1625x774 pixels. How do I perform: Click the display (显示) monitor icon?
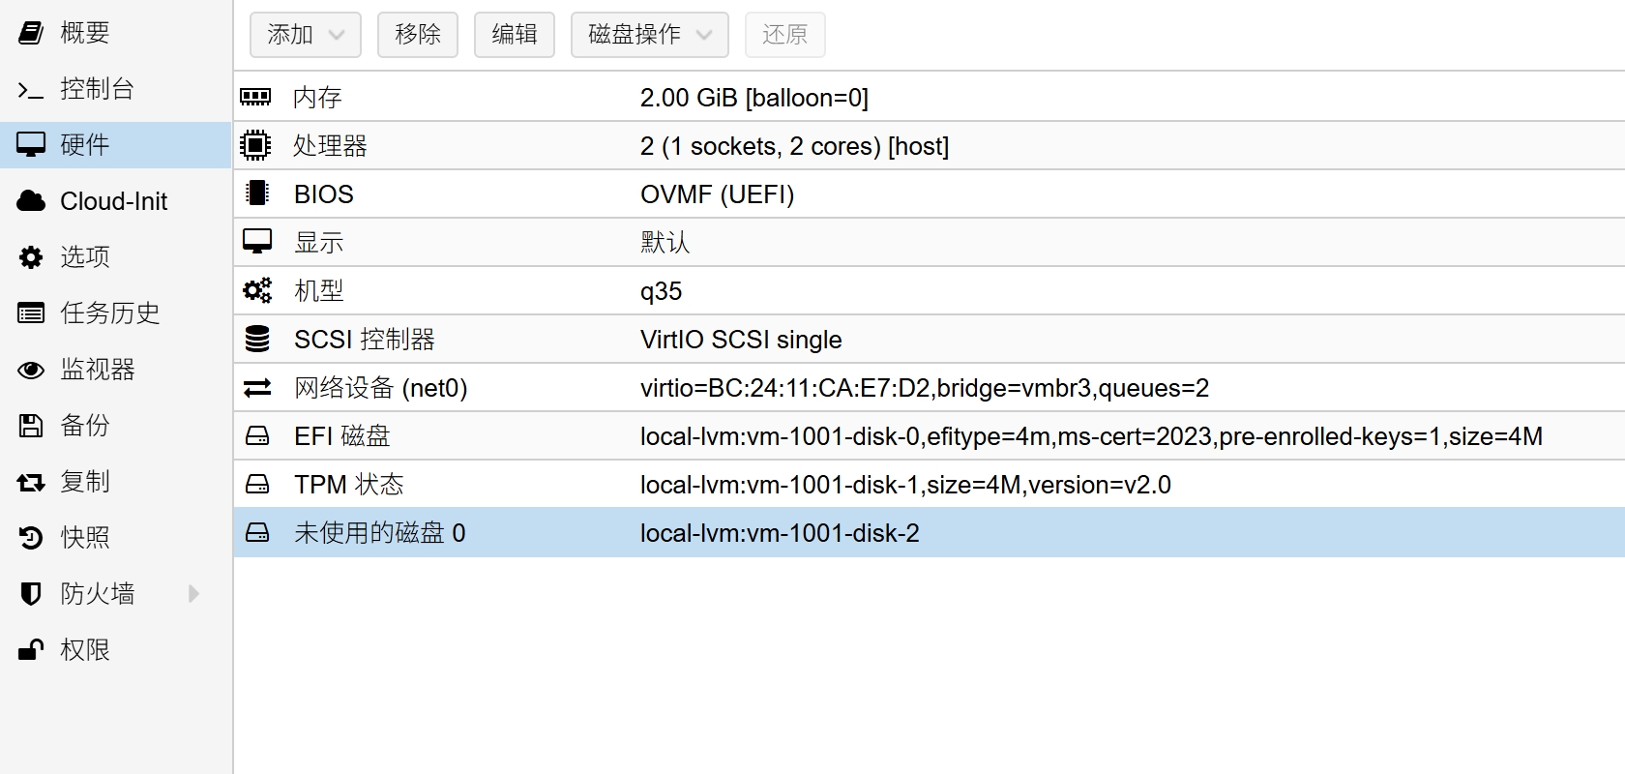point(257,242)
